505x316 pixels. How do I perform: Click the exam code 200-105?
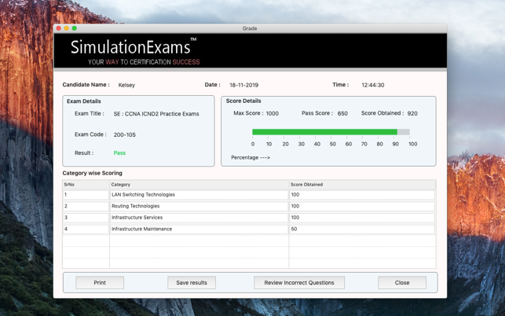pos(124,134)
